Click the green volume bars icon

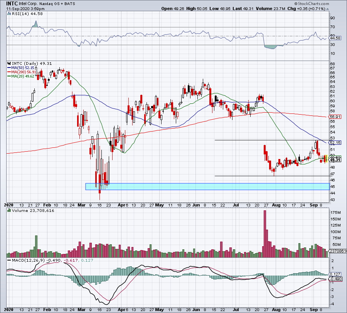(x=9, y=210)
